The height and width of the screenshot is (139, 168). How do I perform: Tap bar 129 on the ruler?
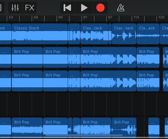(161, 17)
